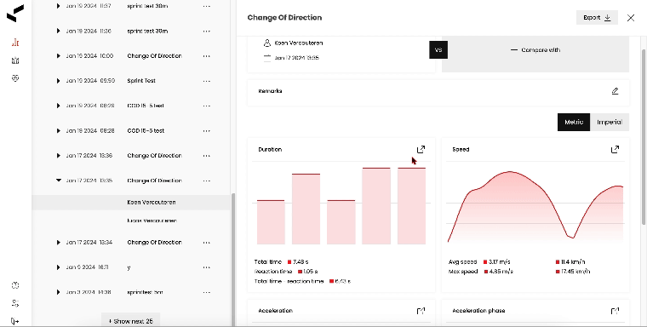Open more options for the 'y' test row
The height and width of the screenshot is (327, 647).
tap(206, 267)
